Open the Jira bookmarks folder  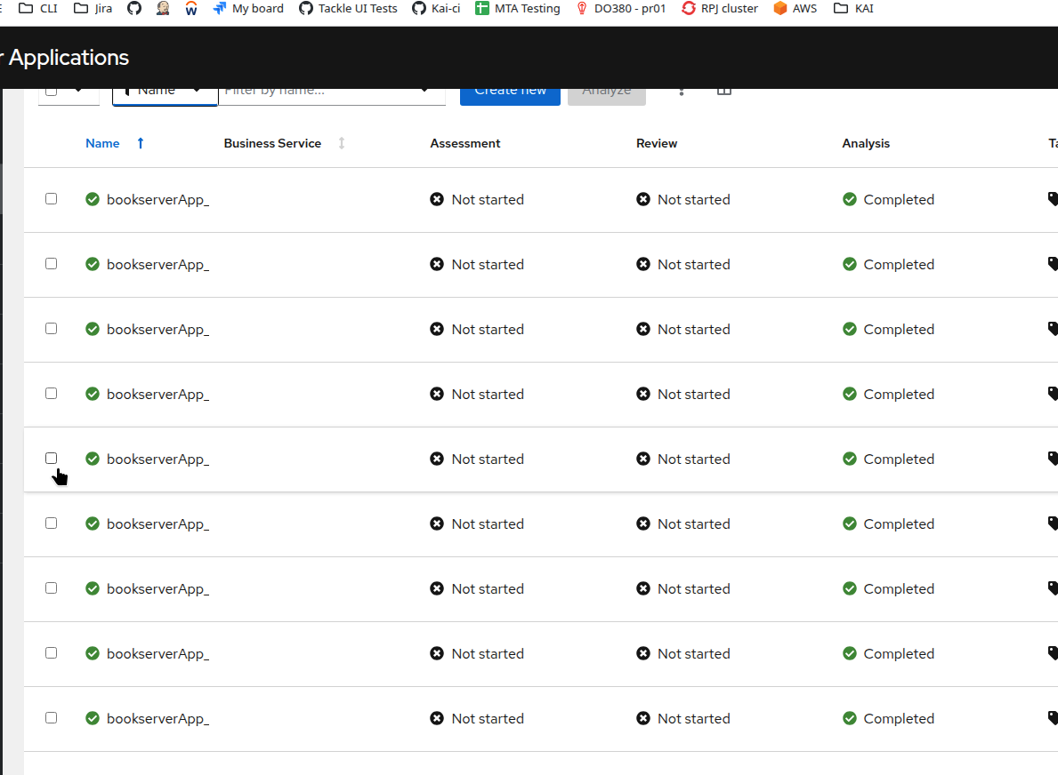pyautogui.click(x=93, y=9)
